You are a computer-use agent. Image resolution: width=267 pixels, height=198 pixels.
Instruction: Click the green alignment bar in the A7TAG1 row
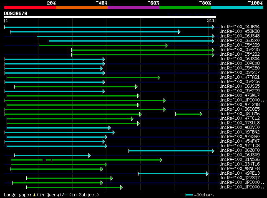83,78
